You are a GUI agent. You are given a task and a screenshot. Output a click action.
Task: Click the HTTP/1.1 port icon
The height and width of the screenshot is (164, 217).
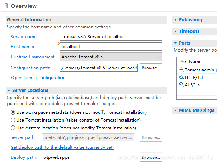(181, 77)
